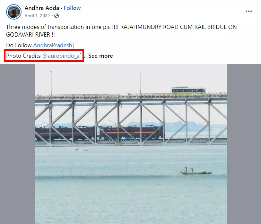Open the AndhraPradesh tagged page link

[x=53, y=45]
